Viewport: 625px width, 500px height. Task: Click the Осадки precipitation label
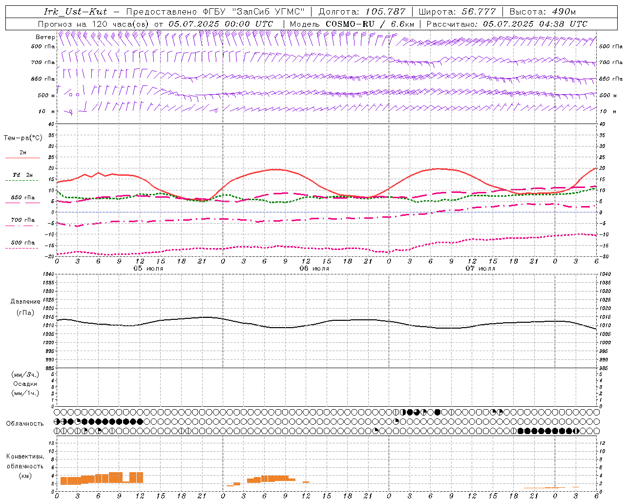coord(25,384)
